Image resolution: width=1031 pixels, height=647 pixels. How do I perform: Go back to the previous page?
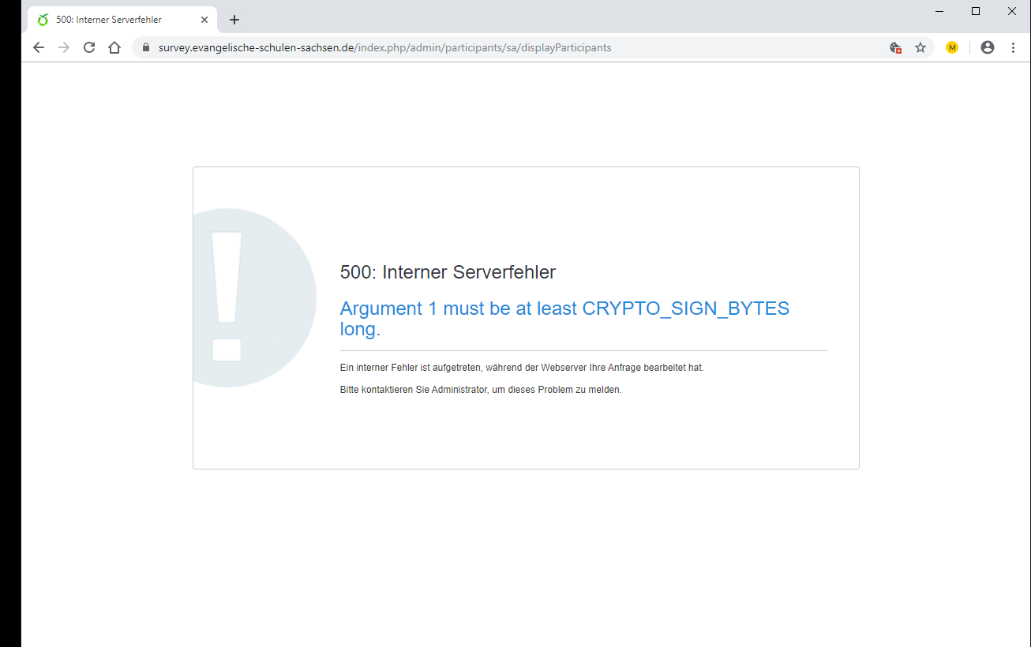tap(39, 47)
